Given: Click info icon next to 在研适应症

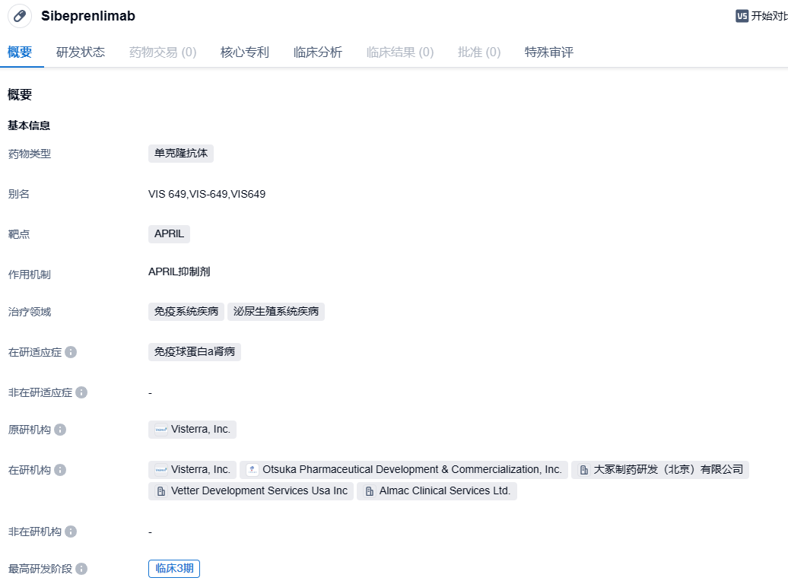Looking at the screenshot, I should pyautogui.click(x=71, y=352).
